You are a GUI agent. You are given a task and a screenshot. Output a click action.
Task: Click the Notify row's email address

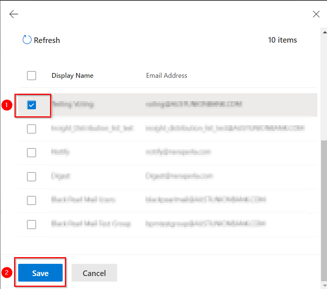[x=178, y=152]
